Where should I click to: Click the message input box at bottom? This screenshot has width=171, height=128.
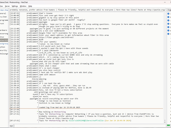pyautogui.click(x=91, y=125)
